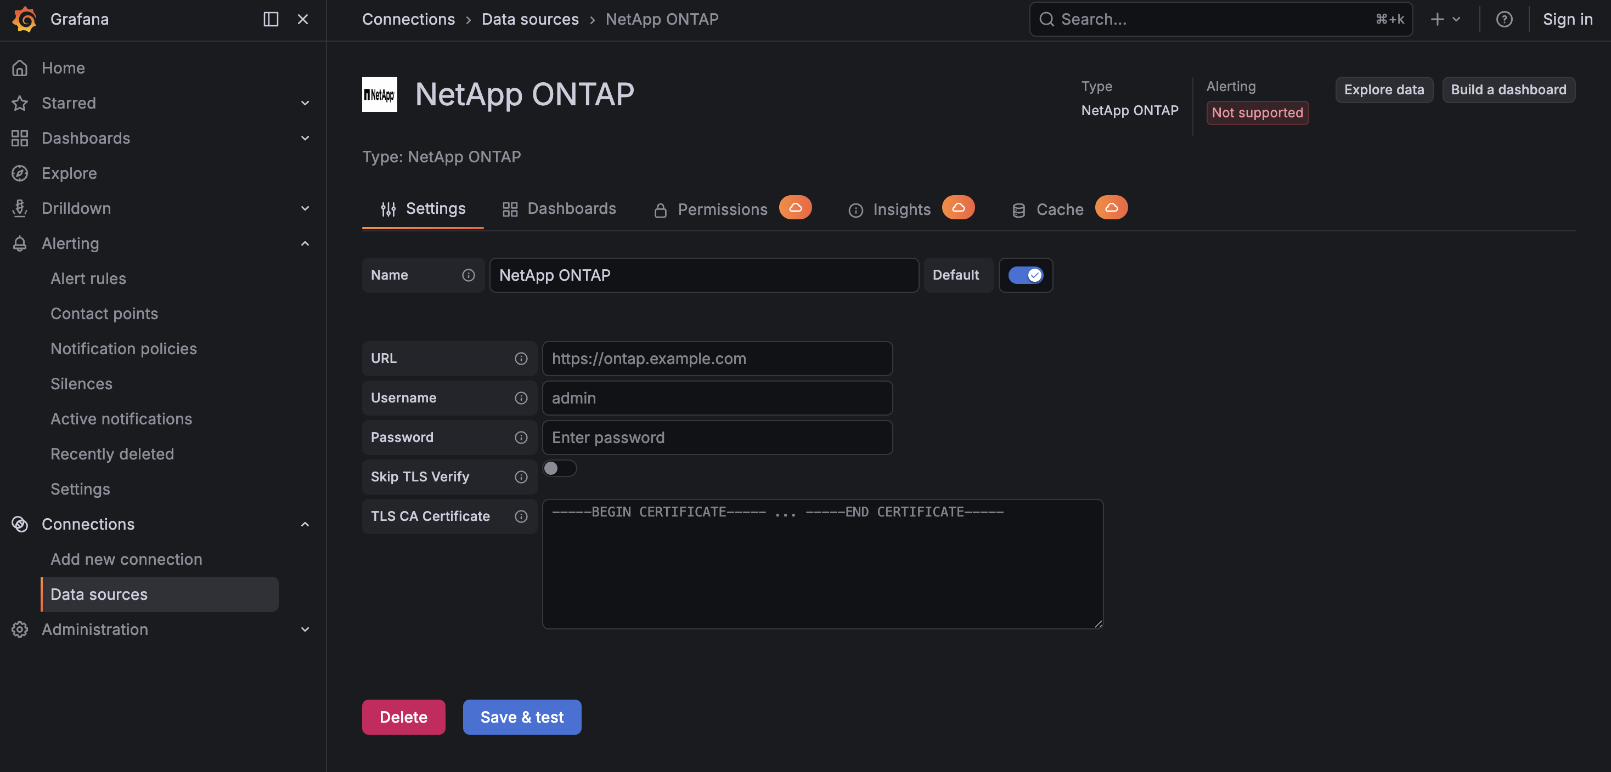The width and height of the screenshot is (1611, 772).
Task: Open the Alerting bell icon
Action: click(19, 243)
